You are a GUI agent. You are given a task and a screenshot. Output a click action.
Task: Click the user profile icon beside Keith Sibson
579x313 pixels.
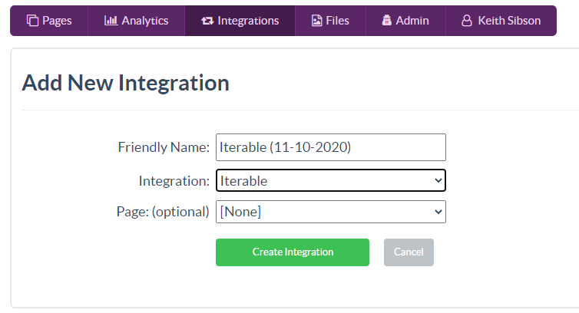point(466,21)
